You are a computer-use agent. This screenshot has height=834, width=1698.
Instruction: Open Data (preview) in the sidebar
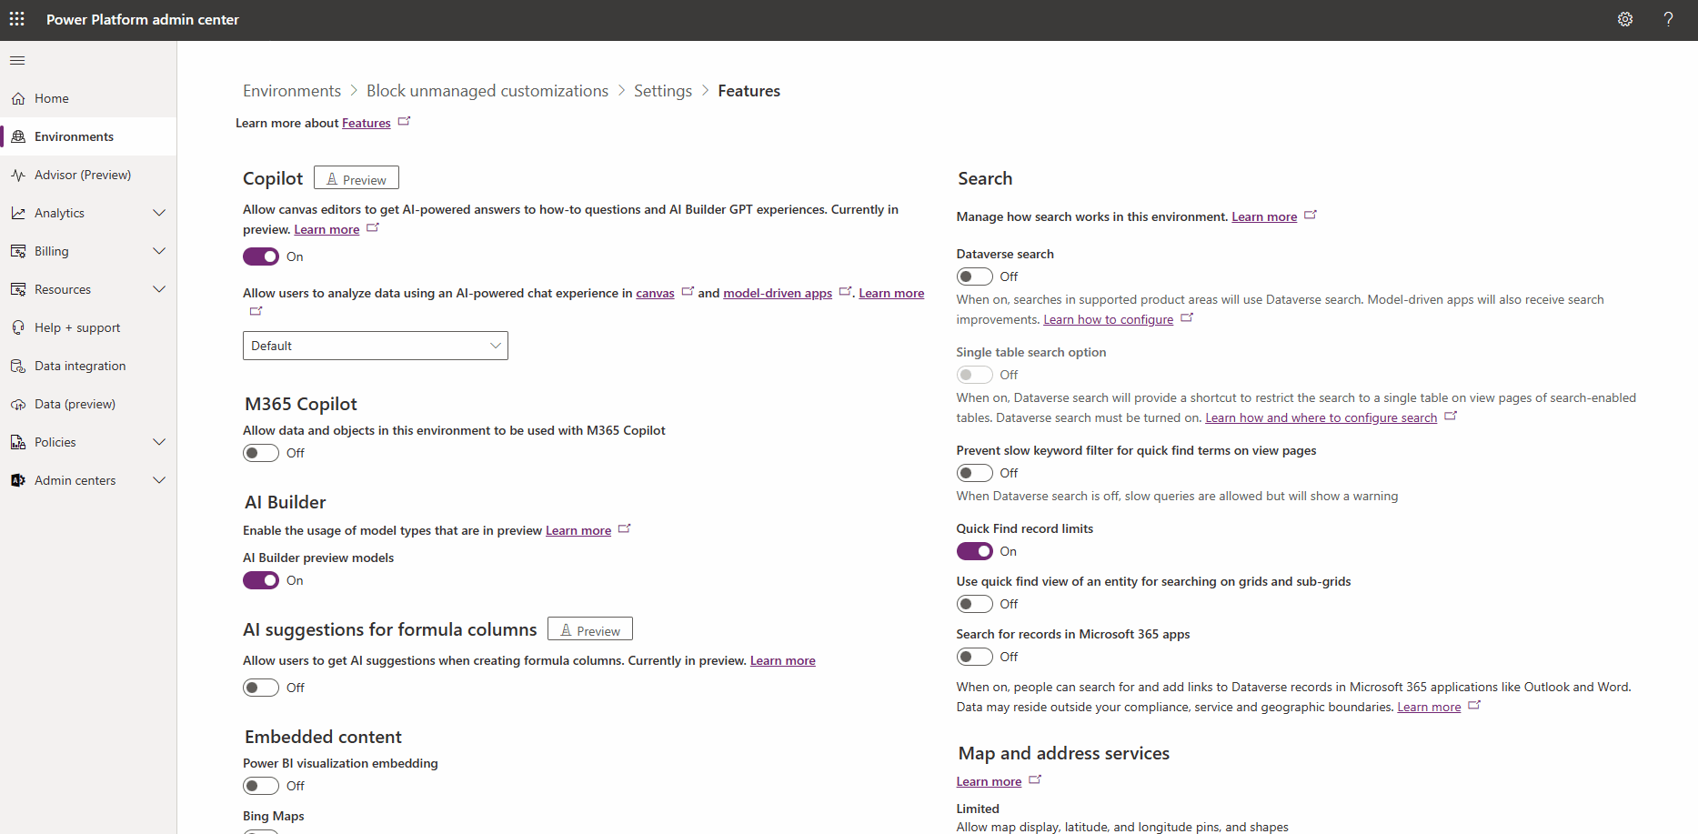[75, 404]
